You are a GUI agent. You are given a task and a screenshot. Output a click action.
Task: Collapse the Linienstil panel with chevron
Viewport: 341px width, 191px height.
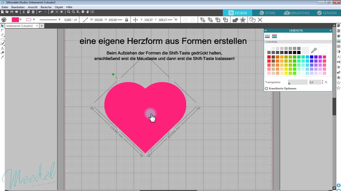click(x=266, y=31)
